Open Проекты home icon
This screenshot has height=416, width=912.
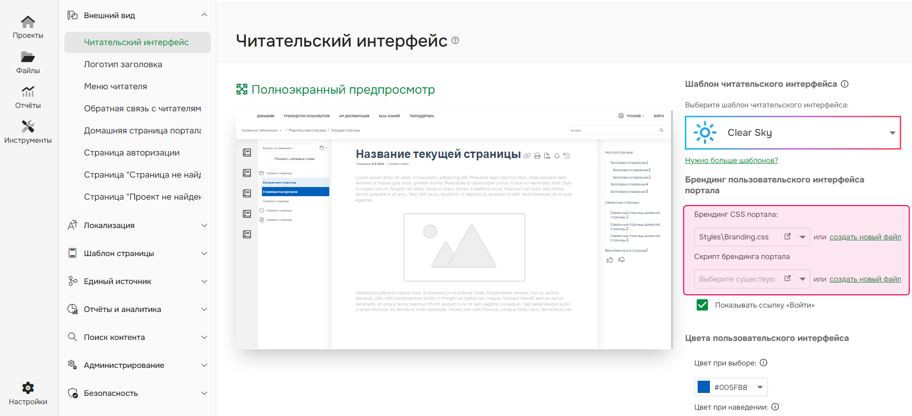28,22
